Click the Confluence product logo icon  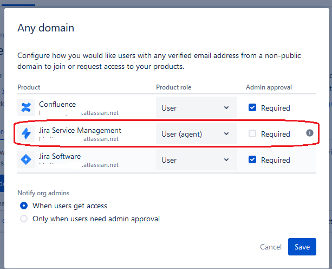pyautogui.click(x=26, y=107)
